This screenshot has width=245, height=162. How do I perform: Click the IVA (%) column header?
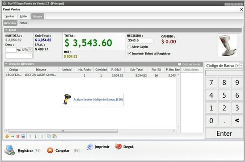pos(156,70)
